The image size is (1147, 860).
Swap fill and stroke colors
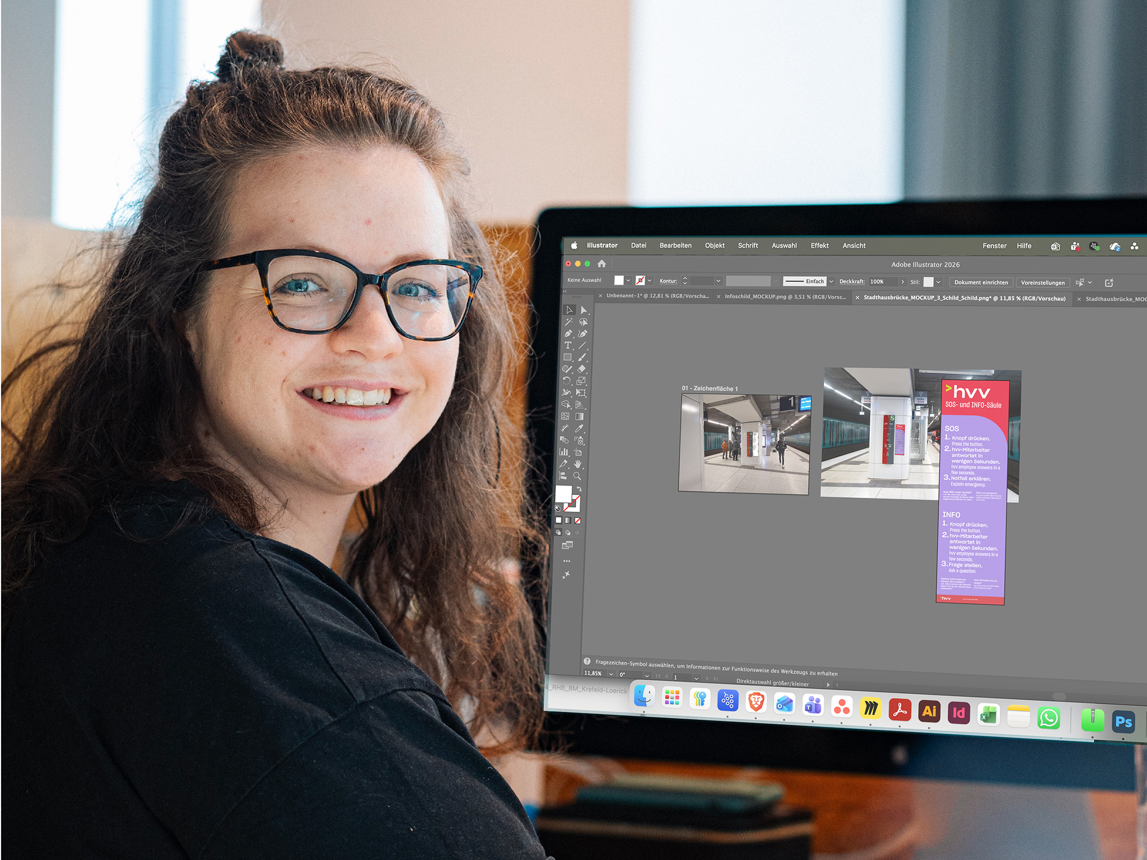[x=579, y=489]
